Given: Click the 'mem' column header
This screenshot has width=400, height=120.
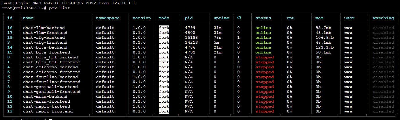Looking at the screenshot, I should click(319, 18).
